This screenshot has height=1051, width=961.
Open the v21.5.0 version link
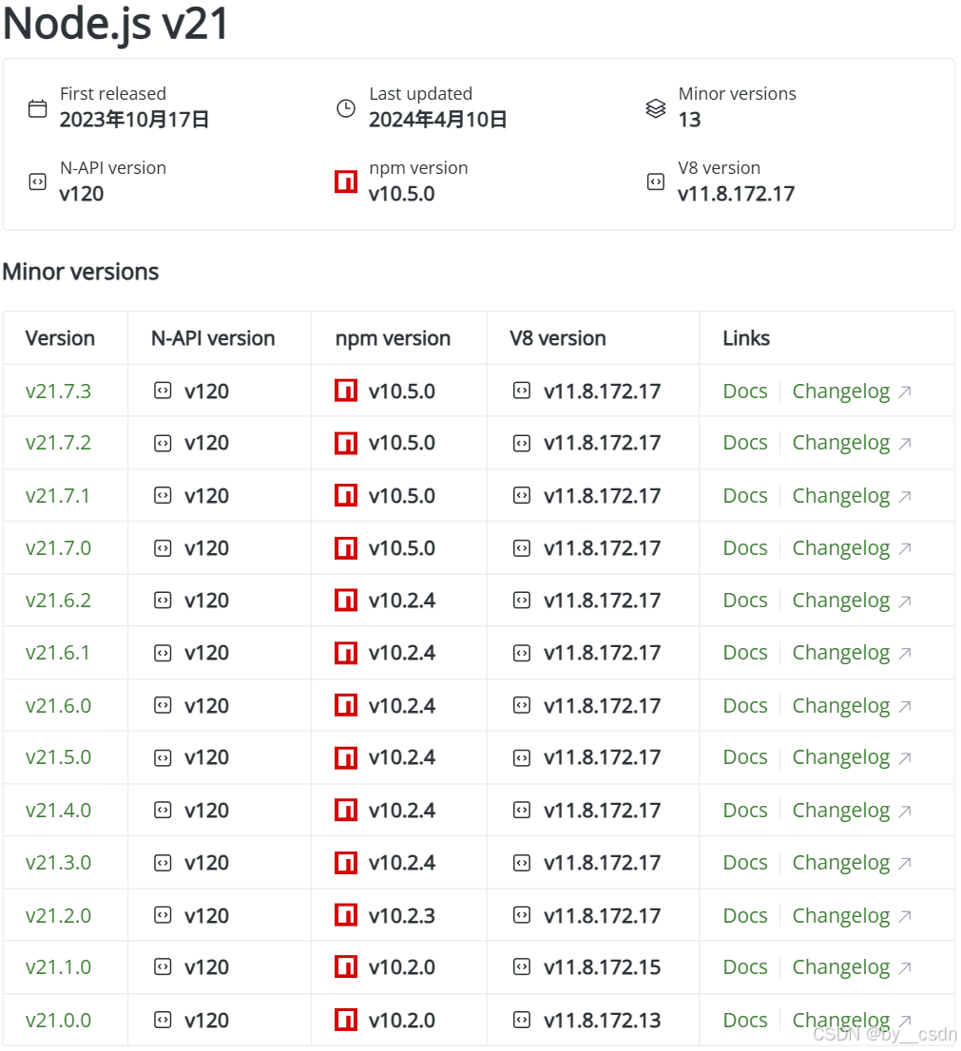pos(58,757)
